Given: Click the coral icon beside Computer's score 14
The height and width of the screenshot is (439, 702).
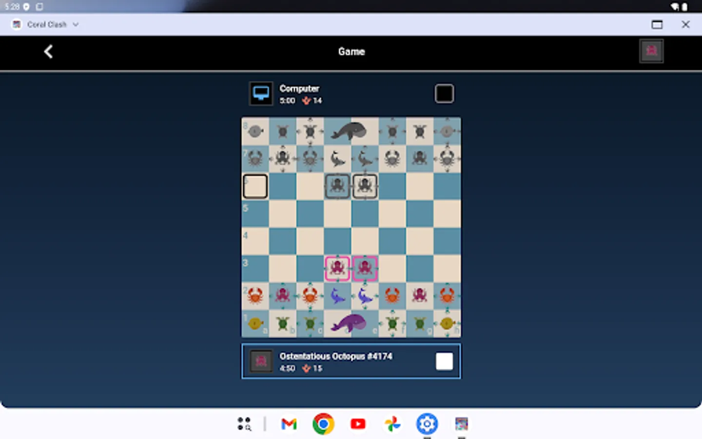Looking at the screenshot, I should point(306,100).
